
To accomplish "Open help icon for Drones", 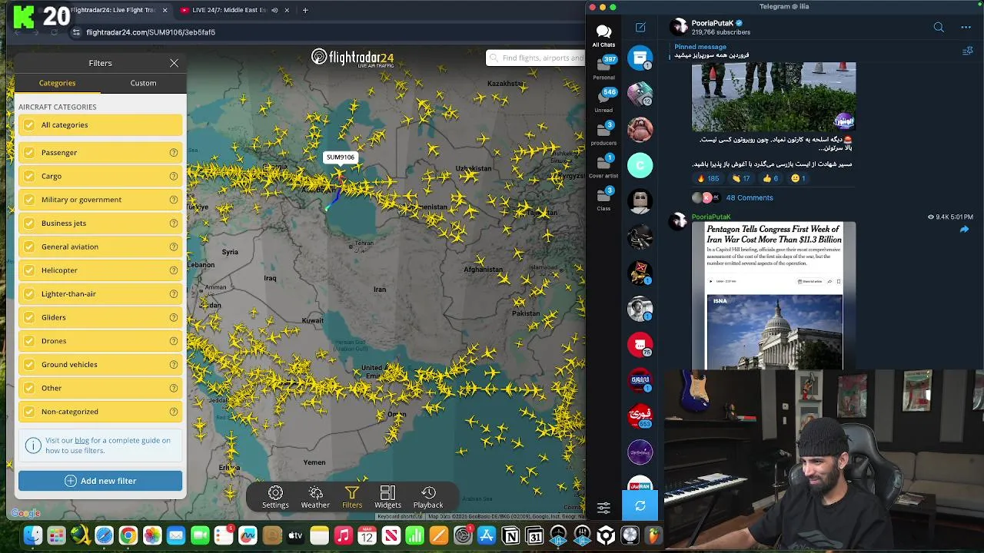I will pyautogui.click(x=174, y=341).
